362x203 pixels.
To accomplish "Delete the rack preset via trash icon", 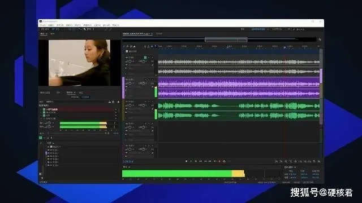I will pos(113,101).
